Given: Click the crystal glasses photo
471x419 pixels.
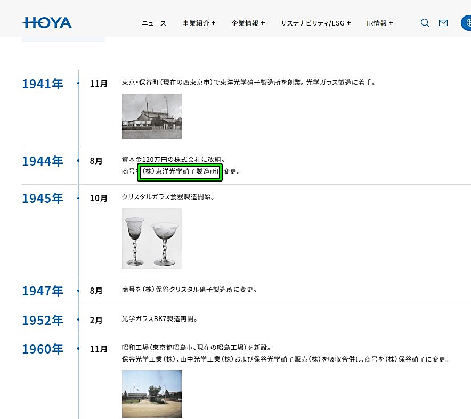Looking at the screenshot, I should 152,238.
